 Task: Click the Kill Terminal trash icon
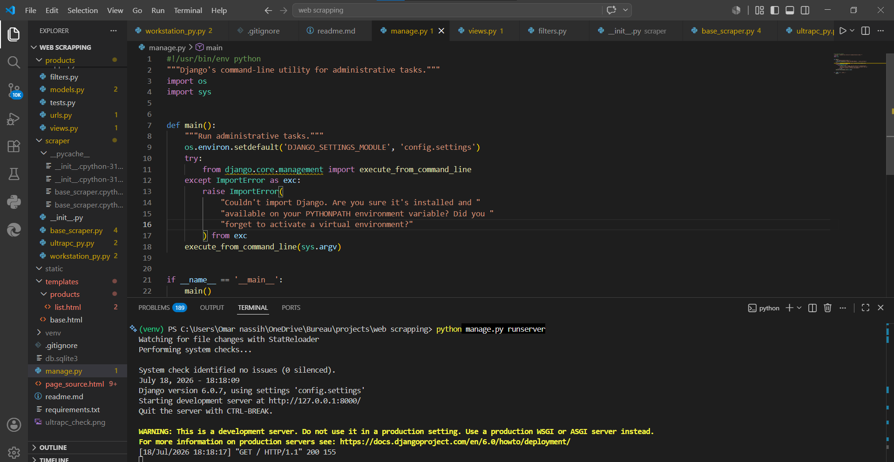(x=827, y=308)
